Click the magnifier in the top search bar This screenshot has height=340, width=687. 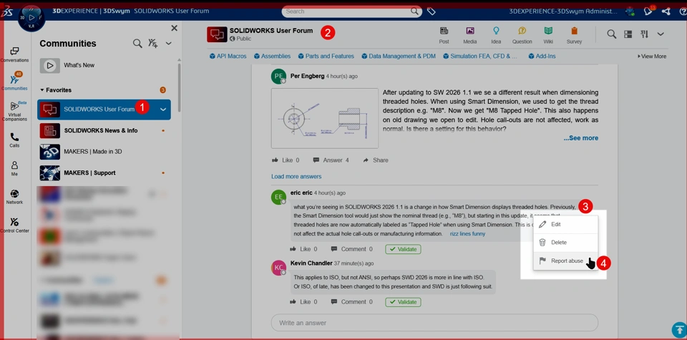tap(414, 11)
